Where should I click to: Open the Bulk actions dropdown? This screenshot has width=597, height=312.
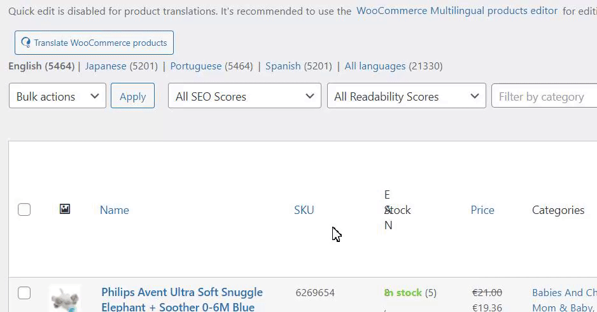pos(57,96)
